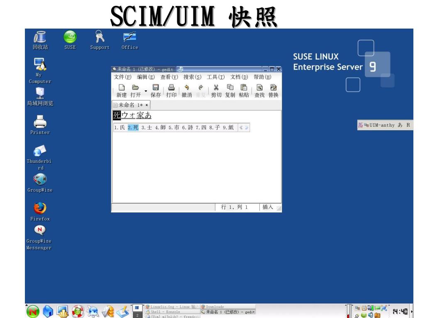
Task: Open the Printer desktop icon
Action: (40, 124)
